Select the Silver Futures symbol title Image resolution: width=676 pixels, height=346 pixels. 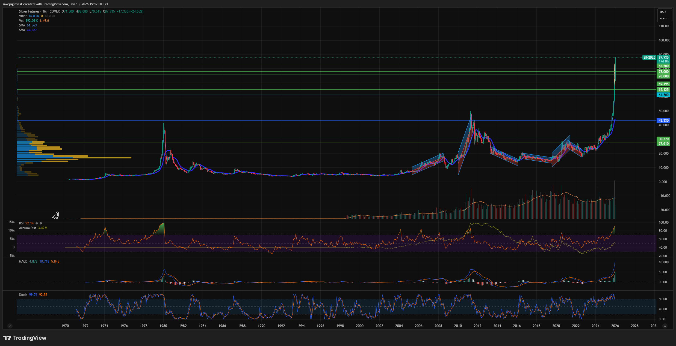29,11
